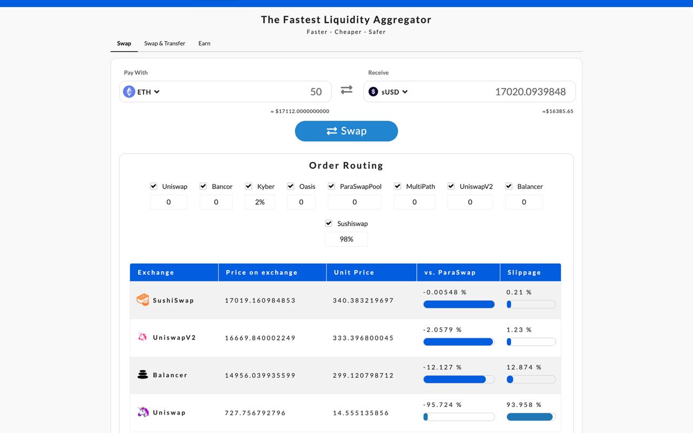
Task: Click the SushiSwap exchange logo
Action: pyautogui.click(x=142, y=300)
